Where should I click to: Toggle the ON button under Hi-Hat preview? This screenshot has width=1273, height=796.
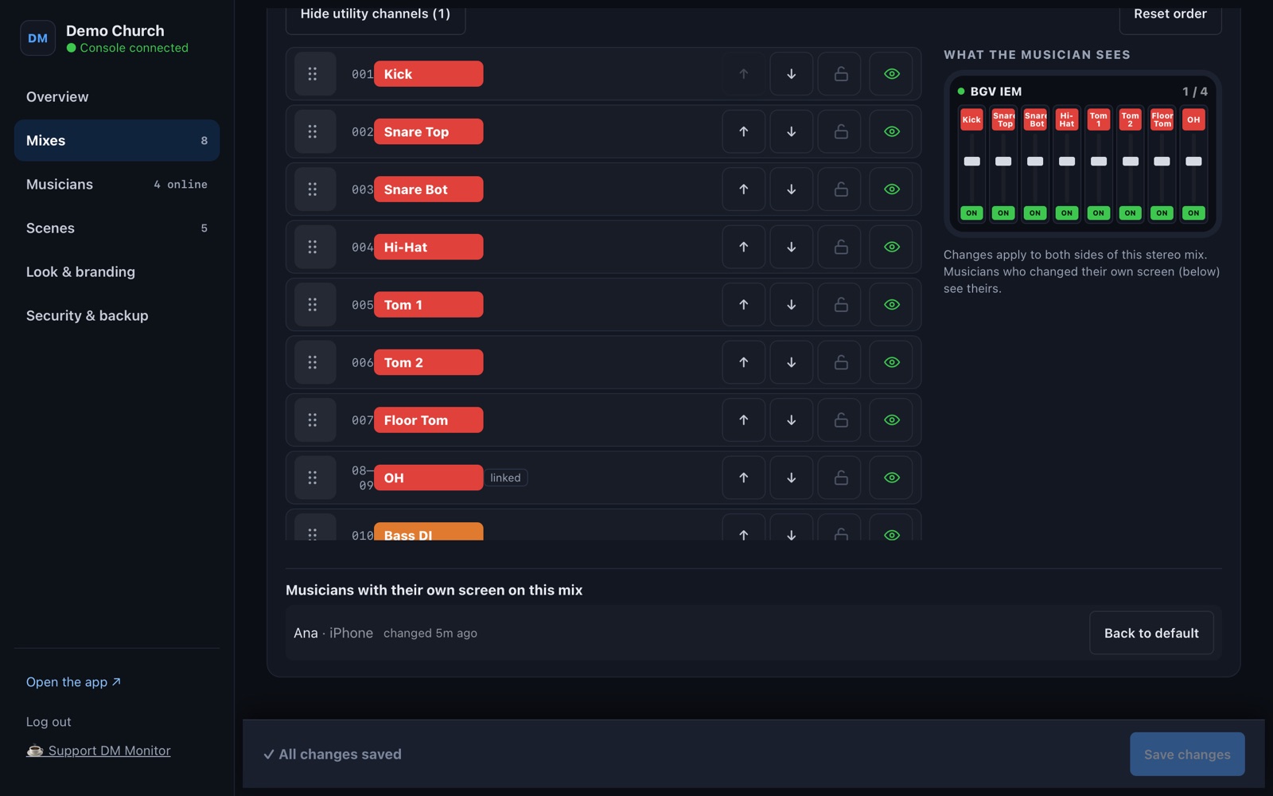(x=1067, y=213)
